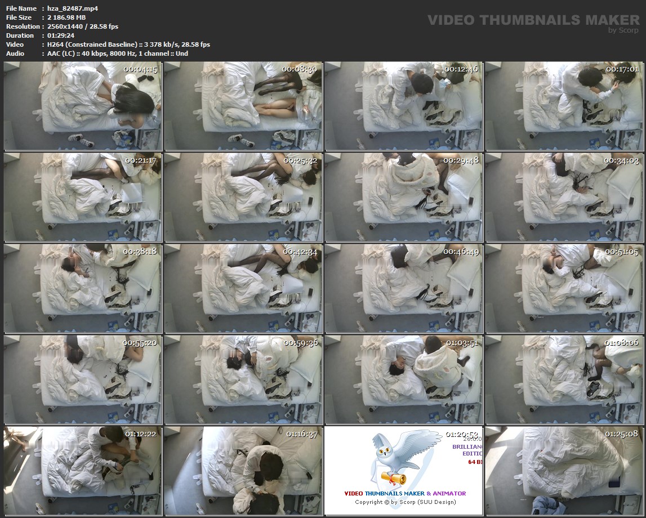
Task: Click the 'File Name' label
Action: click(x=21, y=8)
